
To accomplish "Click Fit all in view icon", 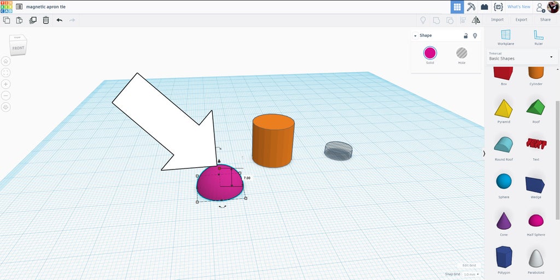I will click(x=5, y=73).
